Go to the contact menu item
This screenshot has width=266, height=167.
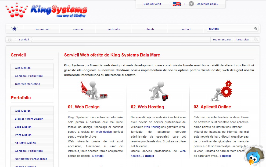pos(186,29)
